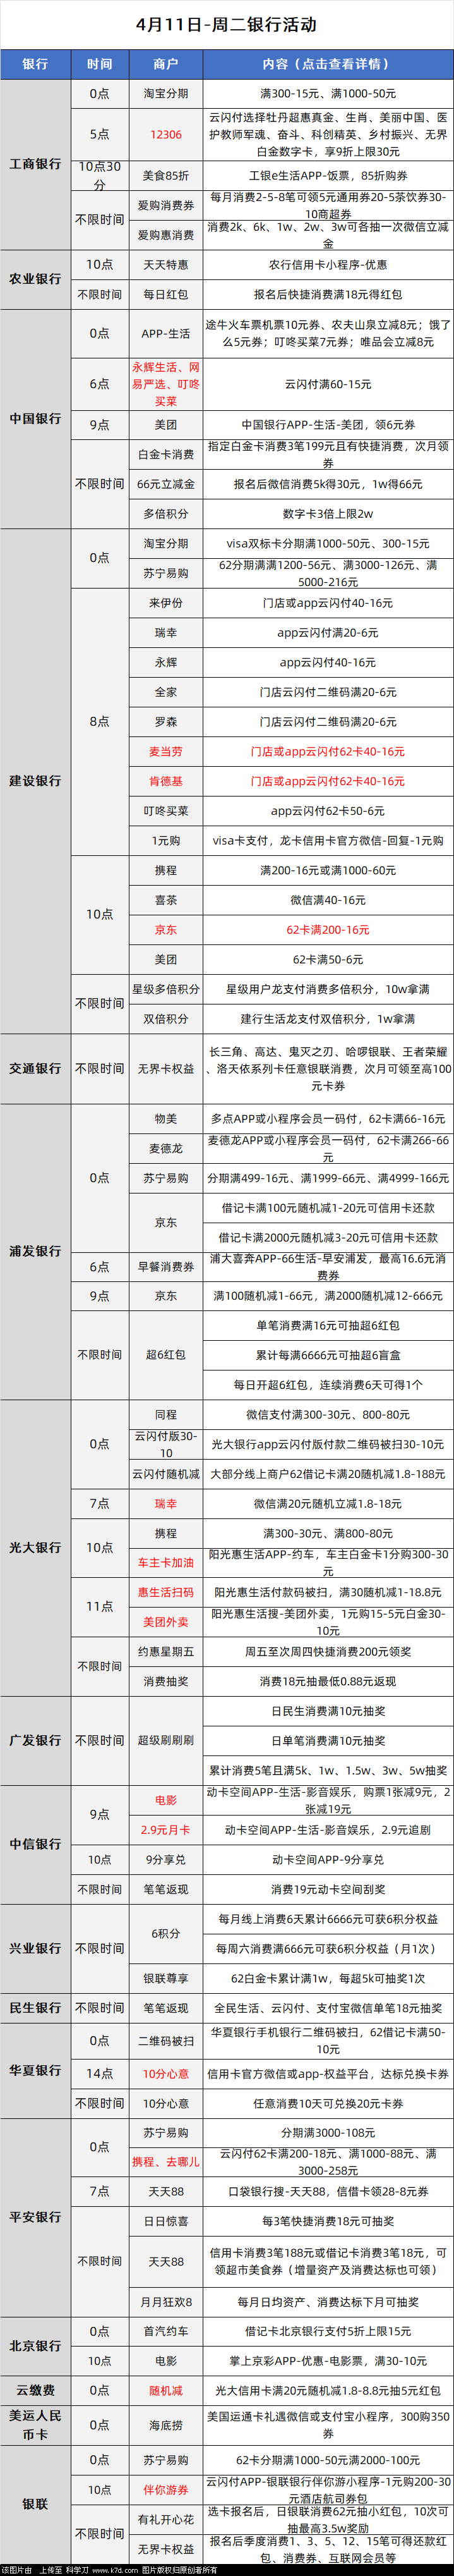
Task: Click the 爱购消费券 merchant cell
Action: (165, 205)
